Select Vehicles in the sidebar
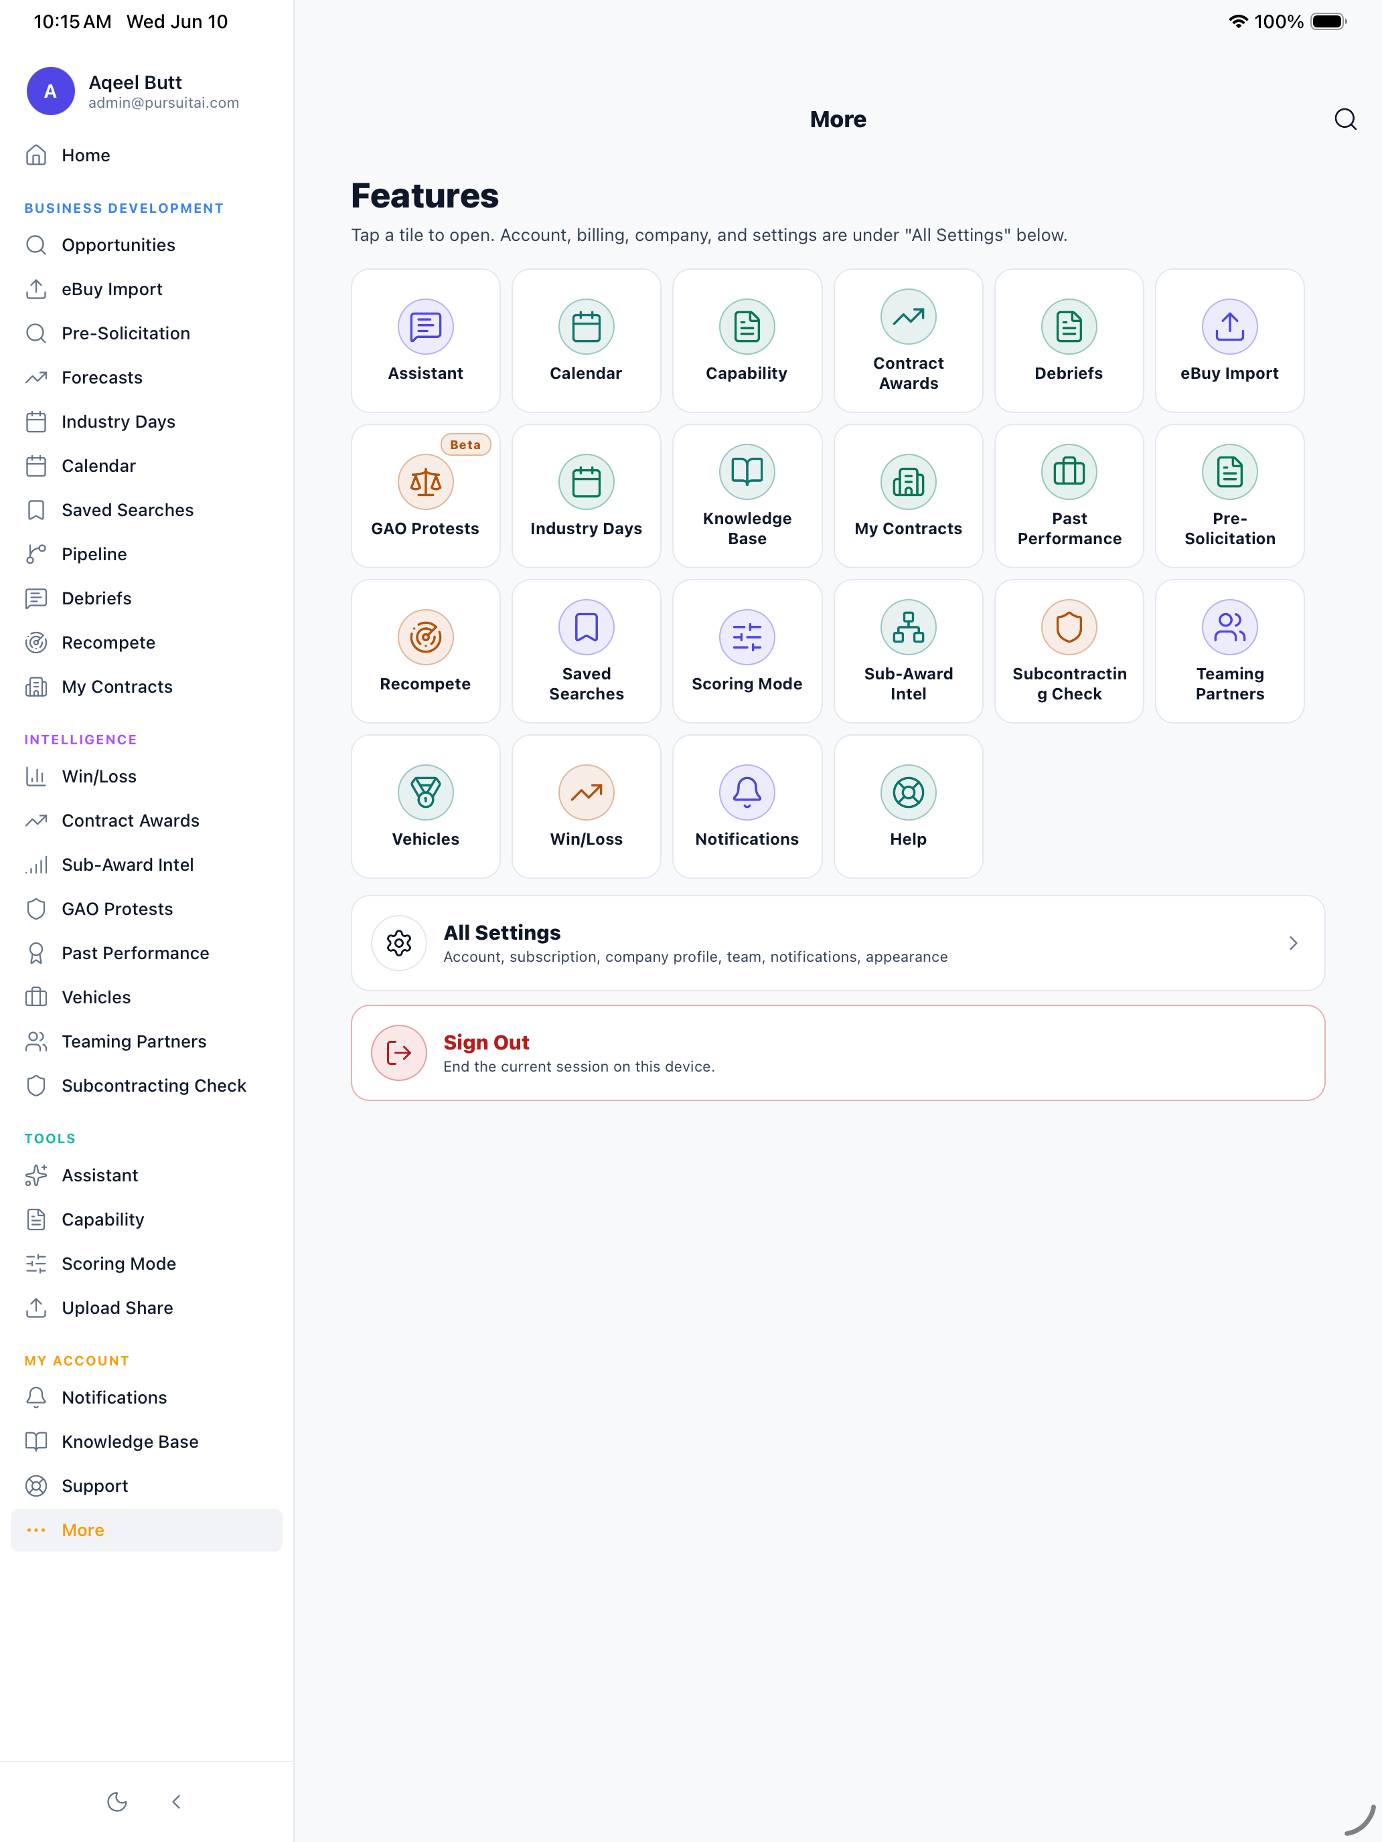This screenshot has width=1382, height=1842. [x=146, y=997]
